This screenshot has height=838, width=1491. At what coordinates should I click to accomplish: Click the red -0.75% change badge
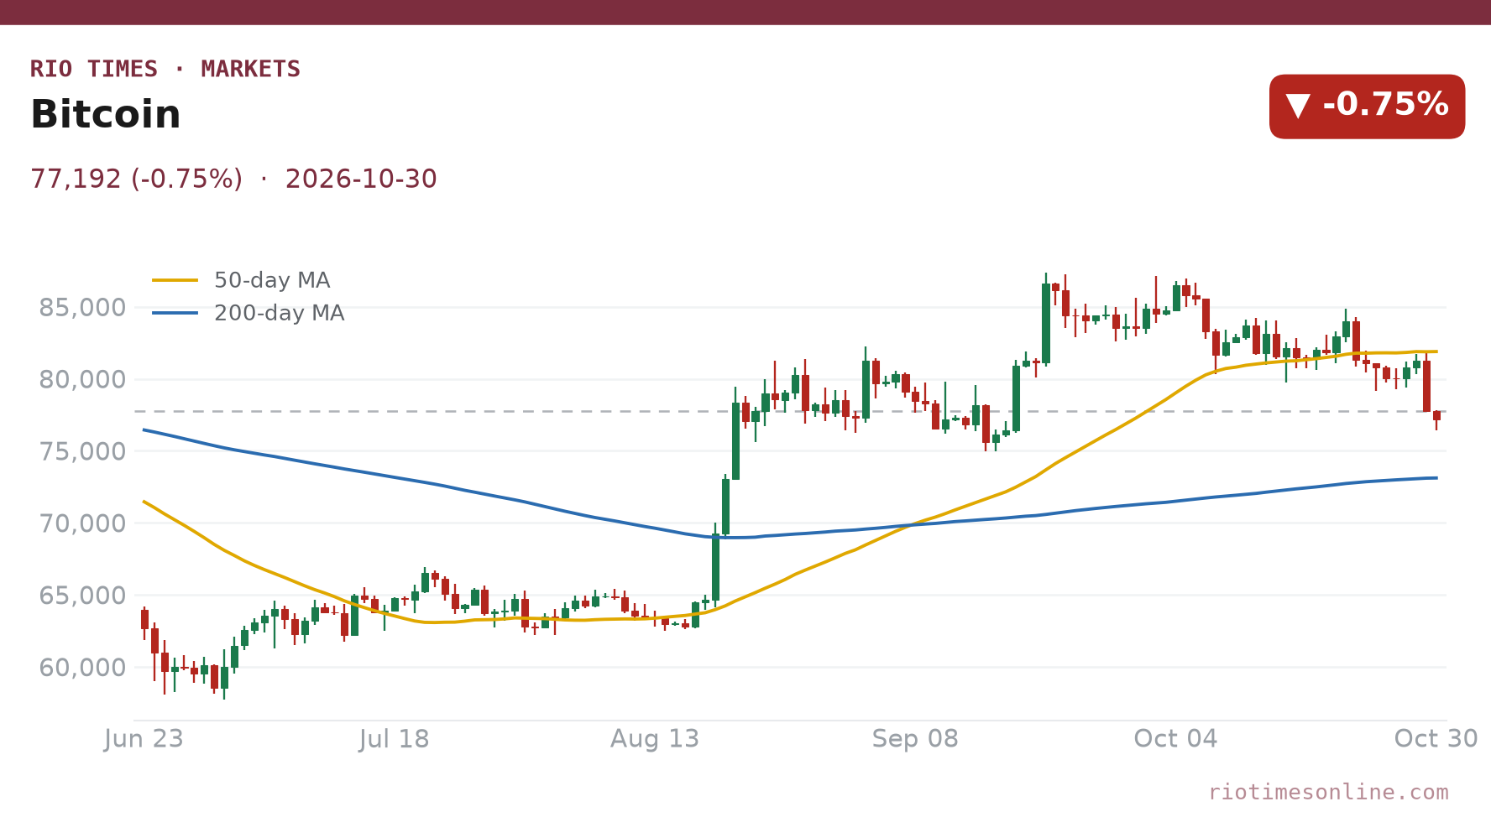(x=1367, y=107)
